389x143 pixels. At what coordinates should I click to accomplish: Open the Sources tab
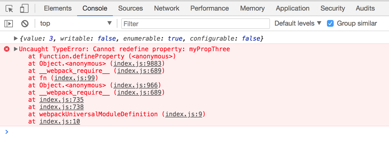(131, 8)
